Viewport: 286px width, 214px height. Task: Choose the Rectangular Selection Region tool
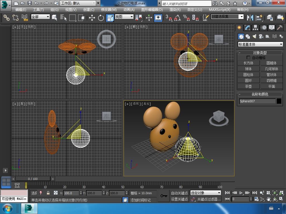[72, 18]
